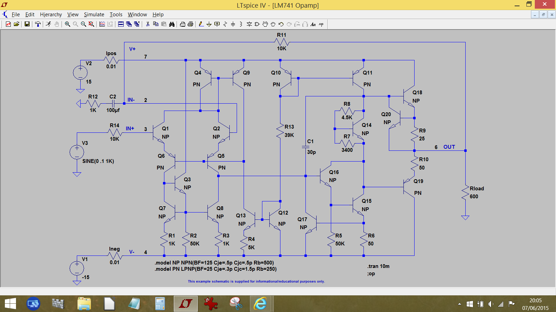Open Print Setup toolbar icon

pos(182,24)
